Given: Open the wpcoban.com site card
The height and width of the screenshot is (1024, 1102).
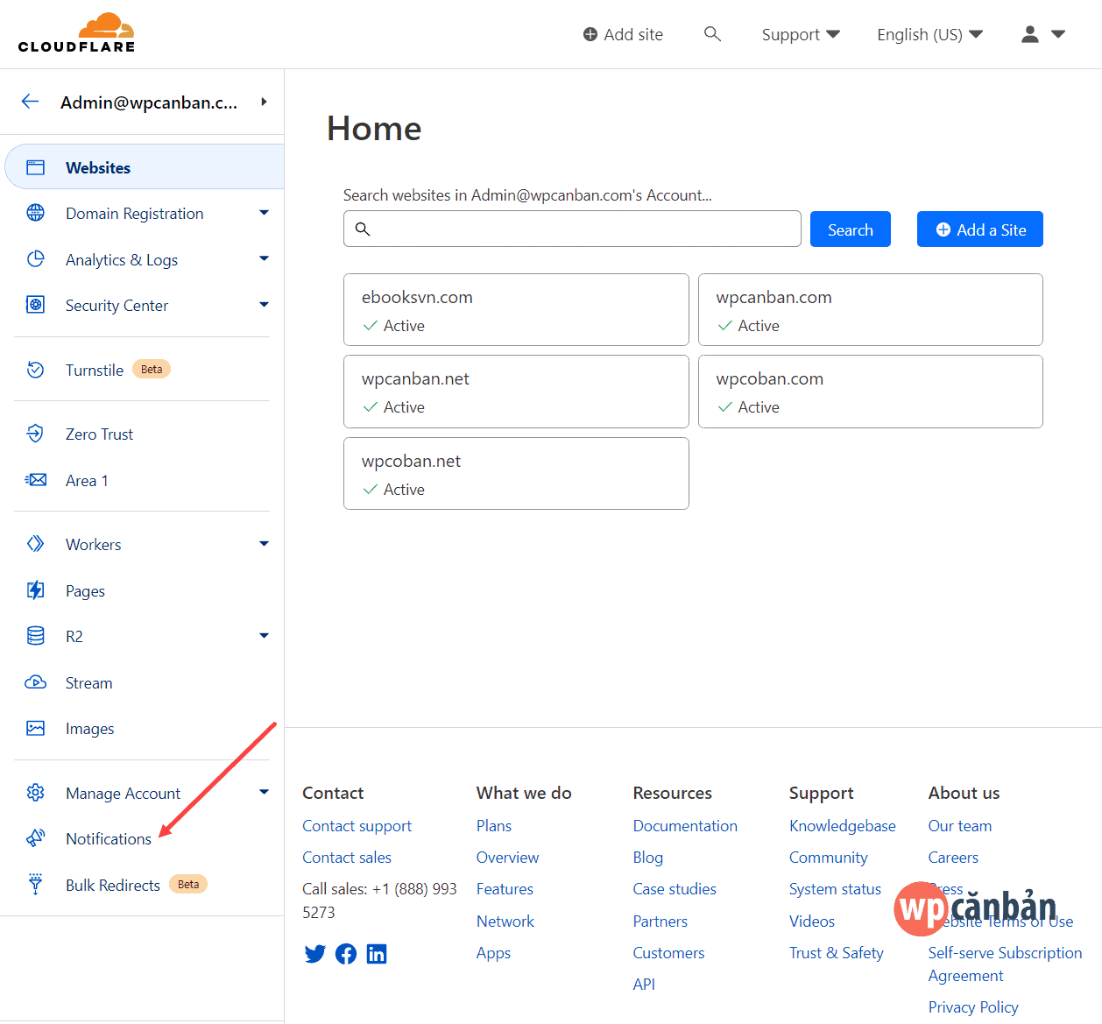Looking at the screenshot, I should [871, 392].
